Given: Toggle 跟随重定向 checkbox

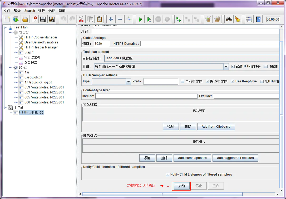Looking at the screenshot, I should pos(208,81).
